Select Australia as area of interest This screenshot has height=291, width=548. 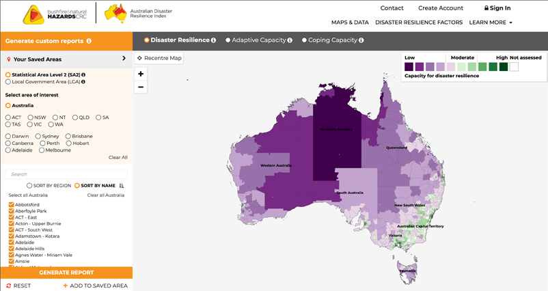pyautogui.click(x=8, y=105)
